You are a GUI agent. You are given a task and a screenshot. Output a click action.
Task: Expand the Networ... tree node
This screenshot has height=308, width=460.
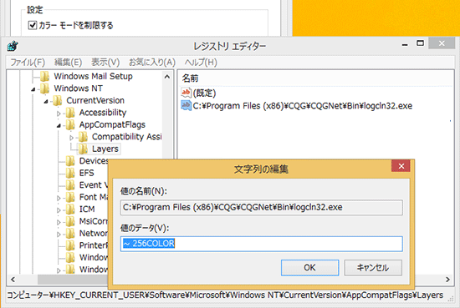(x=59, y=235)
